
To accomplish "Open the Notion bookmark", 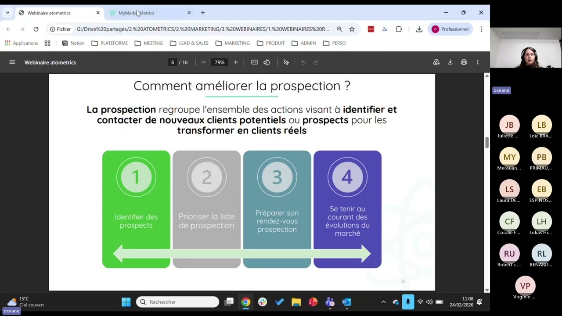I will [73, 43].
